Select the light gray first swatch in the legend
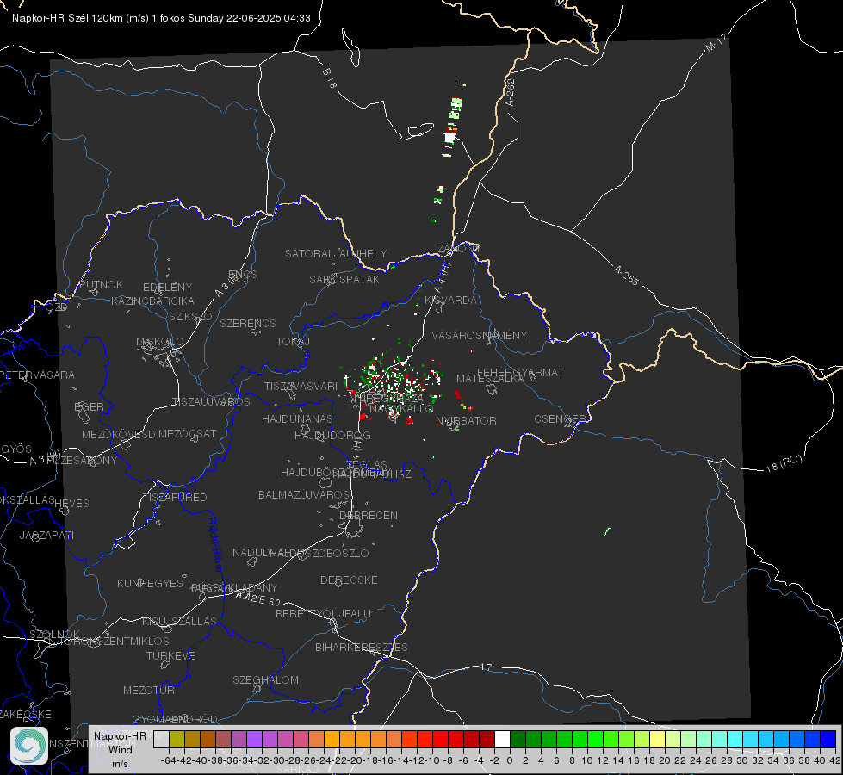 point(161,740)
